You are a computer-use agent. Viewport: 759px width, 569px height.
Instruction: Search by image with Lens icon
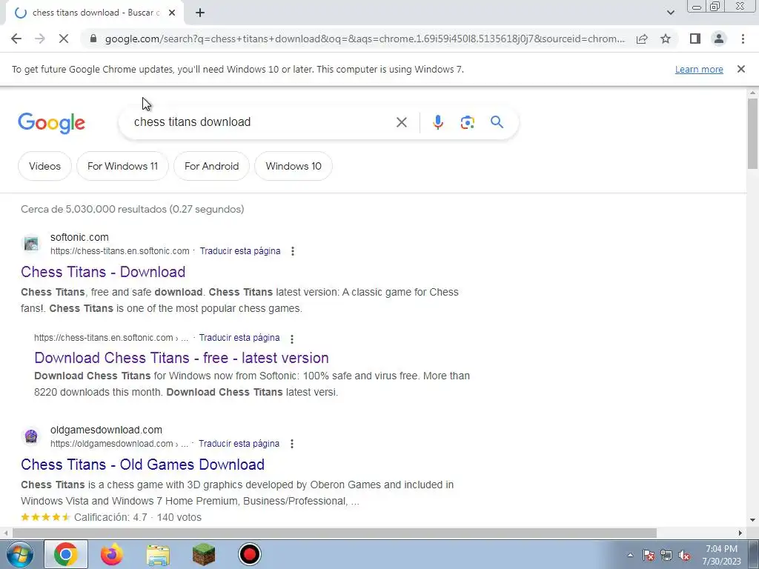pyautogui.click(x=467, y=122)
